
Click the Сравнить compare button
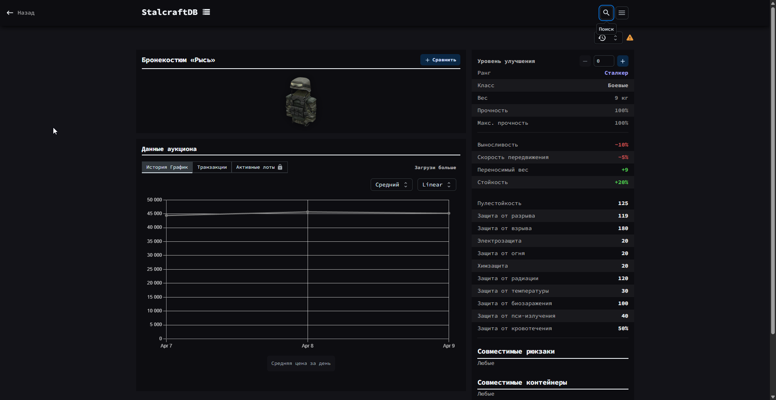[x=440, y=60]
